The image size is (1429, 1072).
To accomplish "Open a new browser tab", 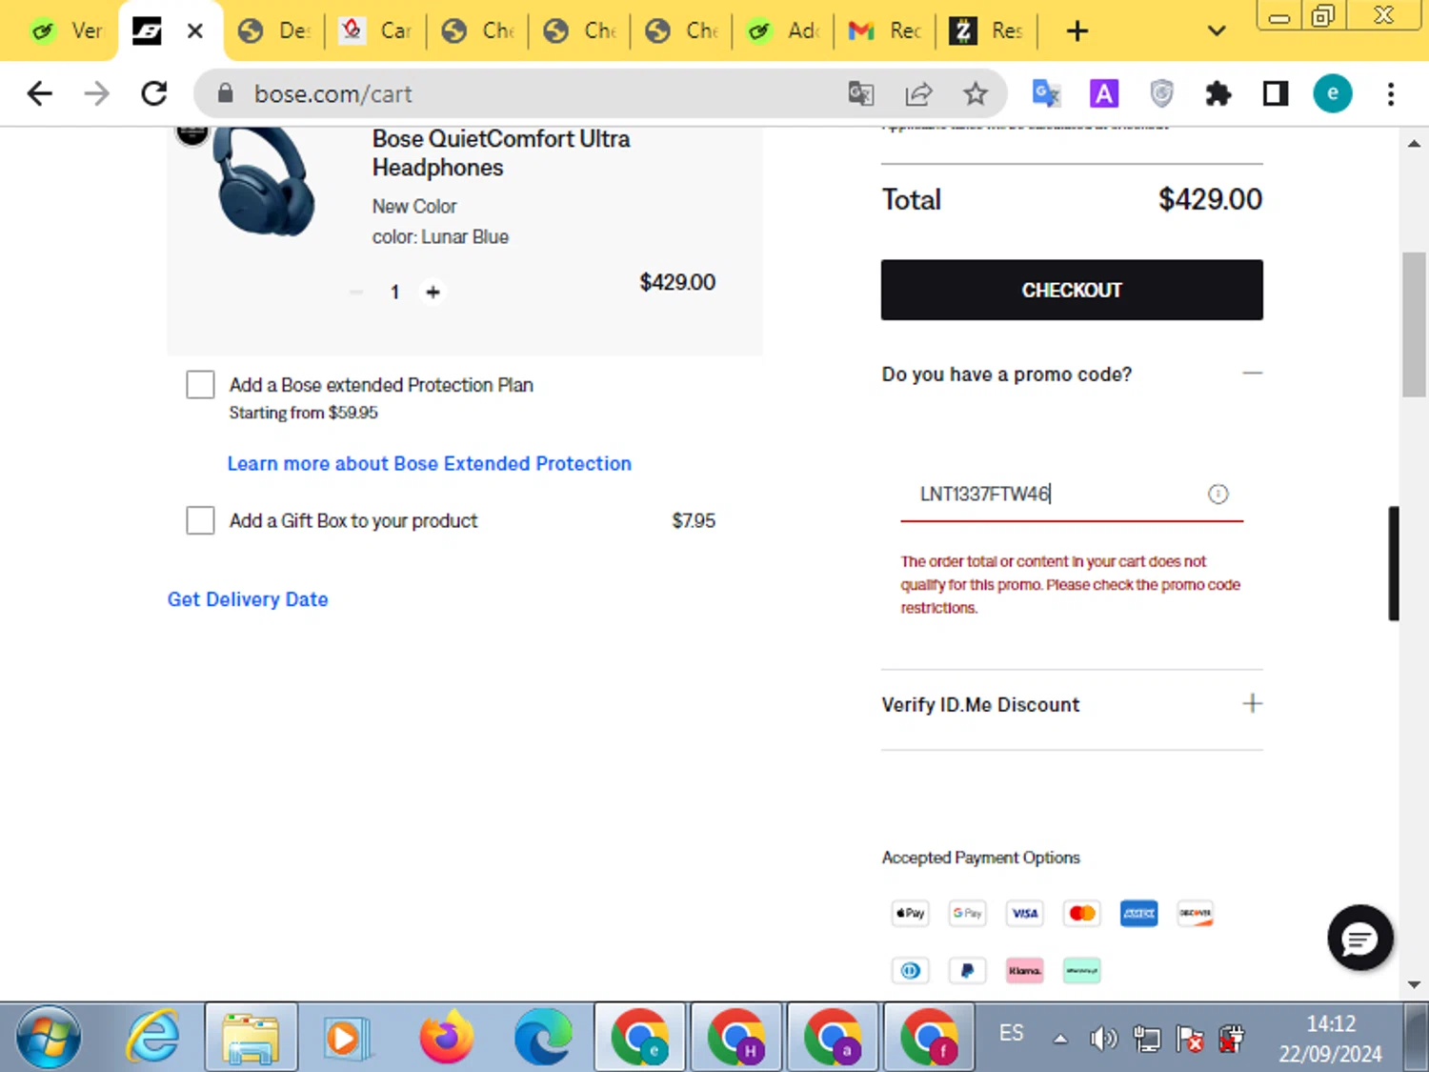I will coord(1077,31).
